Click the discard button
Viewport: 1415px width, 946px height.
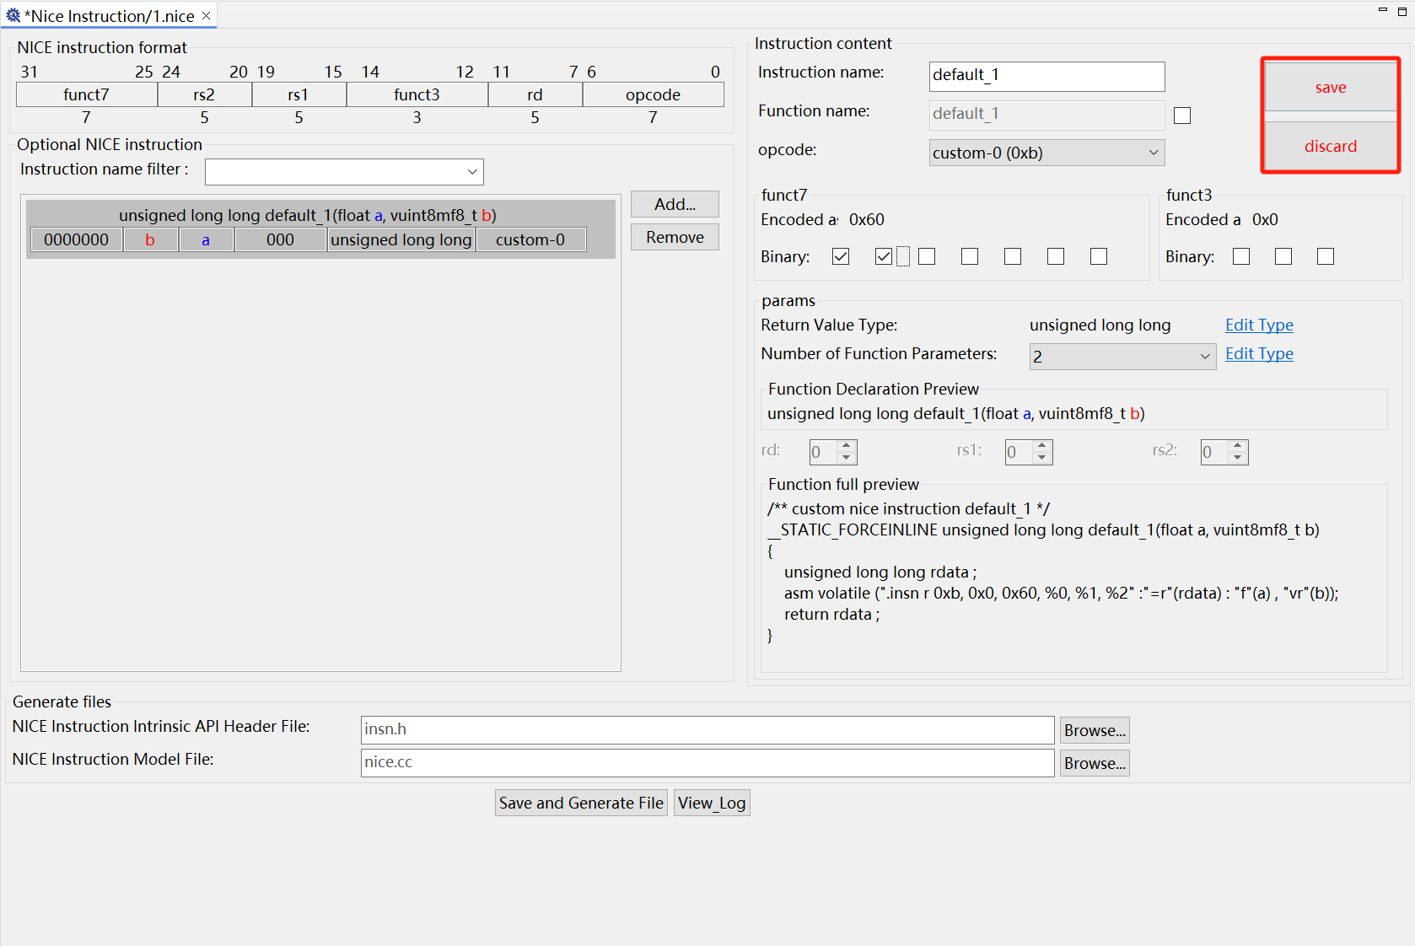pyautogui.click(x=1330, y=146)
